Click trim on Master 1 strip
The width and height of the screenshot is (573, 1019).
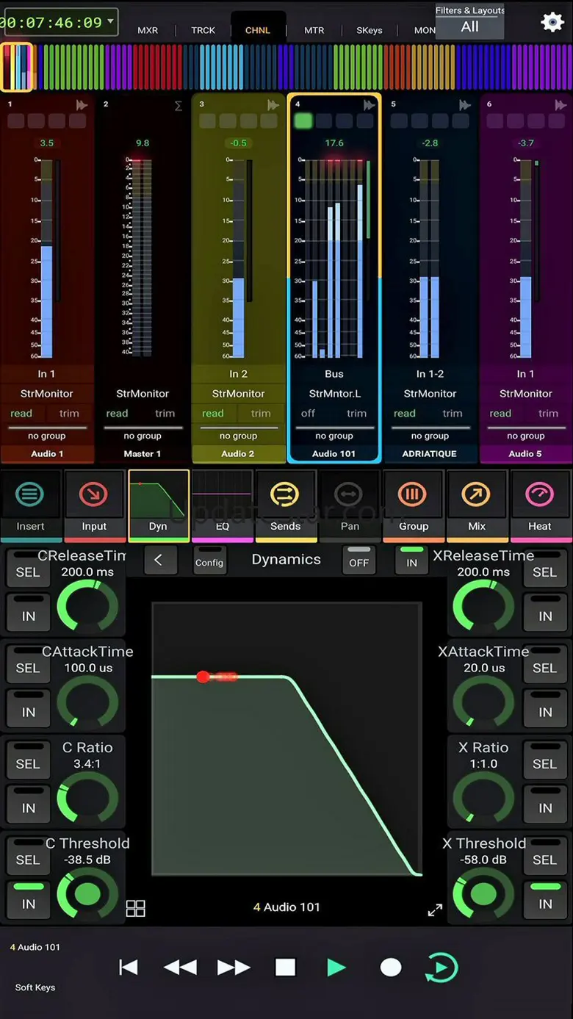click(x=165, y=414)
